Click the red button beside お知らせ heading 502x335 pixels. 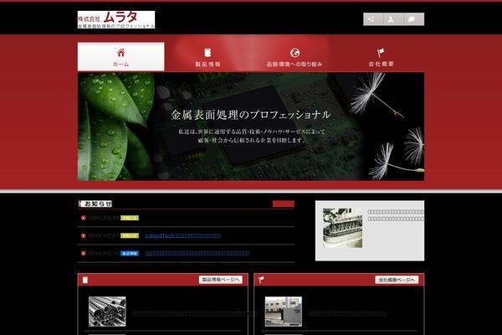click(x=284, y=204)
